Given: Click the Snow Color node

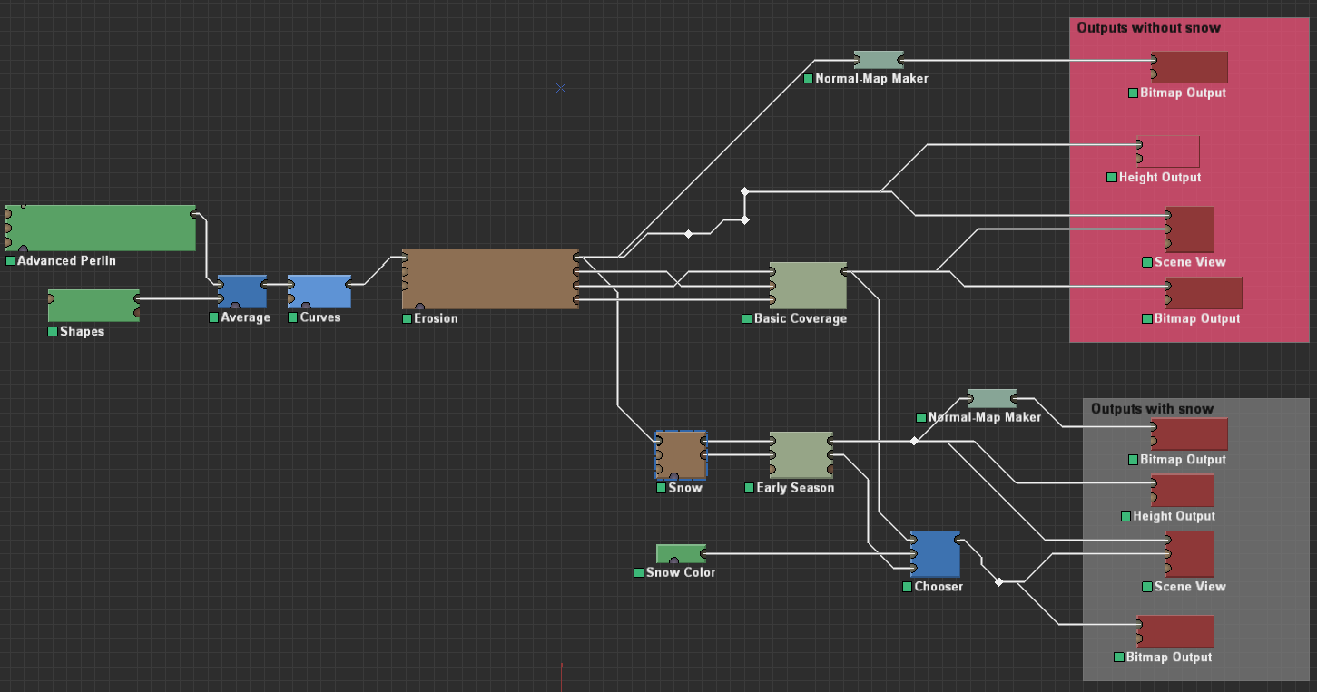Looking at the screenshot, I should (681, 553).
